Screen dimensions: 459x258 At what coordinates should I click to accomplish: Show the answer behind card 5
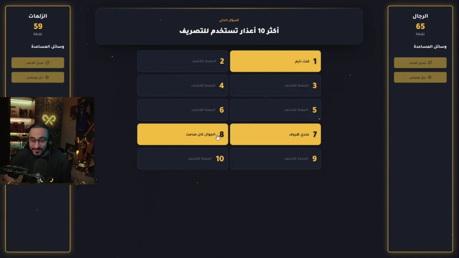pyautogui.click(x=275, y=110)
